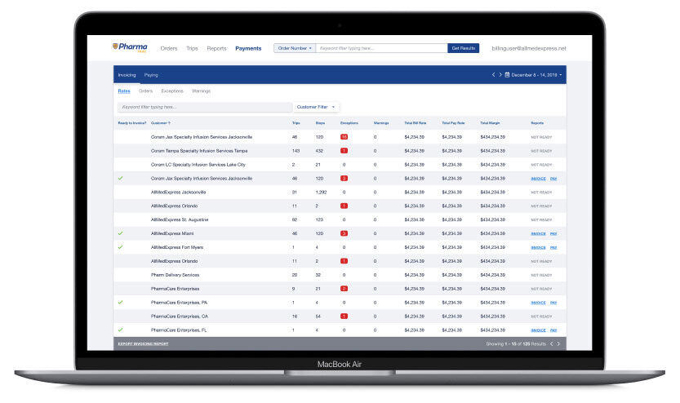
Task: Show previous results page in the table footer
Action: point(552,343)
